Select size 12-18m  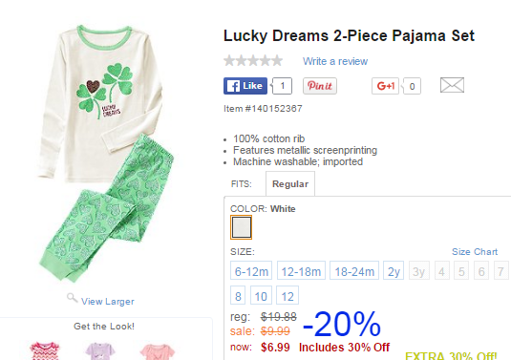(x=301, y=270)
